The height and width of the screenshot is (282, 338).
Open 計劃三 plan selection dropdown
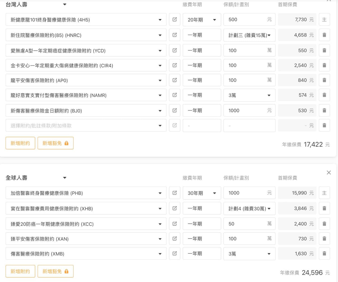click(249, 35)
